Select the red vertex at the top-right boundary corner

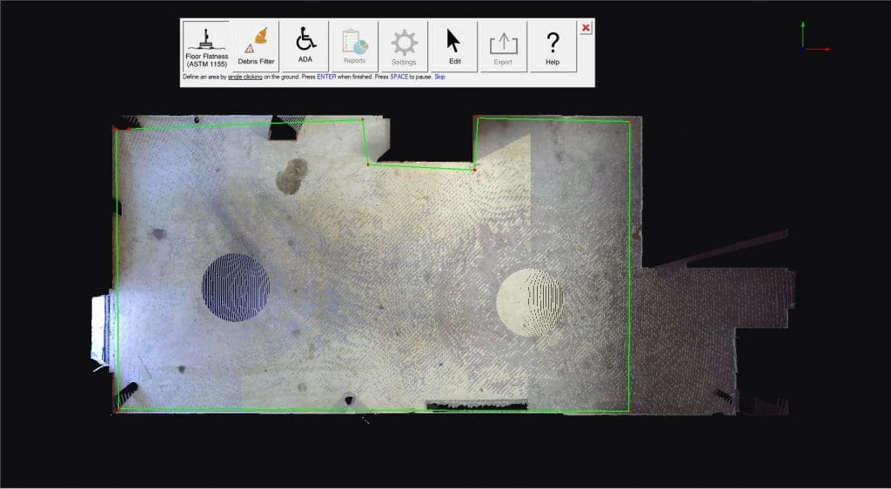pos(630,121)
